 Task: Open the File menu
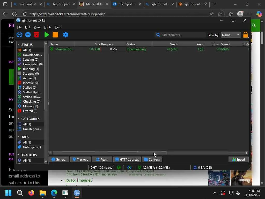(19, 27)
